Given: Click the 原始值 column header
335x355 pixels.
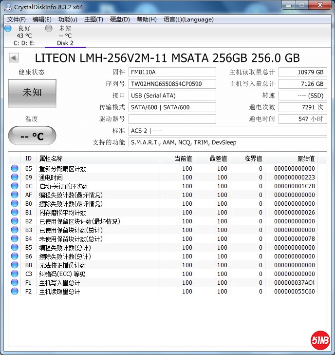Looking at the screenshot, I should tap(306, 158).
